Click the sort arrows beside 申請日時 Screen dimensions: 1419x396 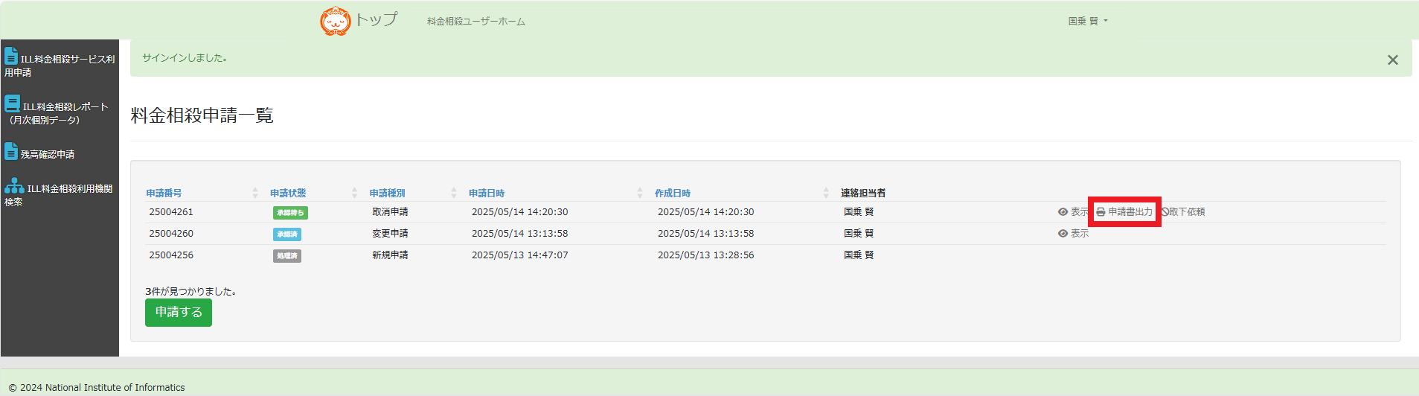click(640, 193)
